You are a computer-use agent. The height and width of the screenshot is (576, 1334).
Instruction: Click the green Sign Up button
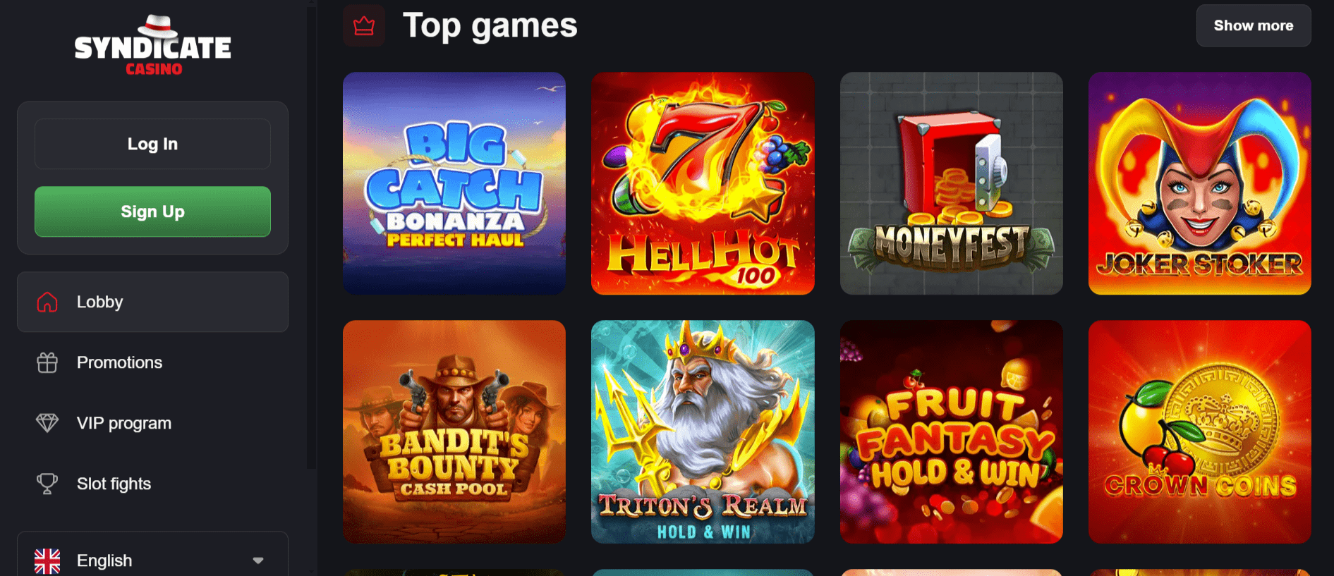tap(152, 212)
